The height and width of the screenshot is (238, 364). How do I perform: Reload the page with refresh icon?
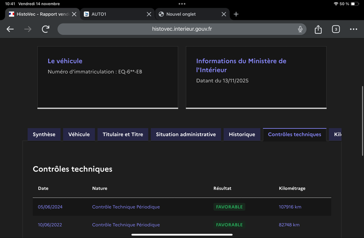pos(45,29)
